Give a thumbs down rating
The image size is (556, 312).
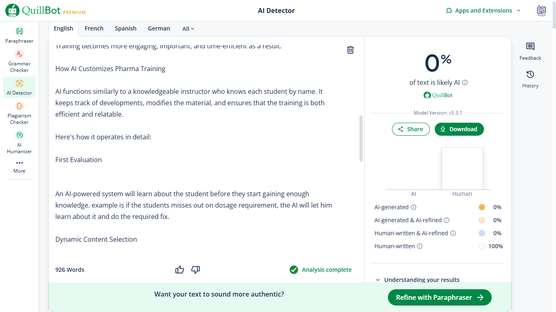[x=196, y=270]
